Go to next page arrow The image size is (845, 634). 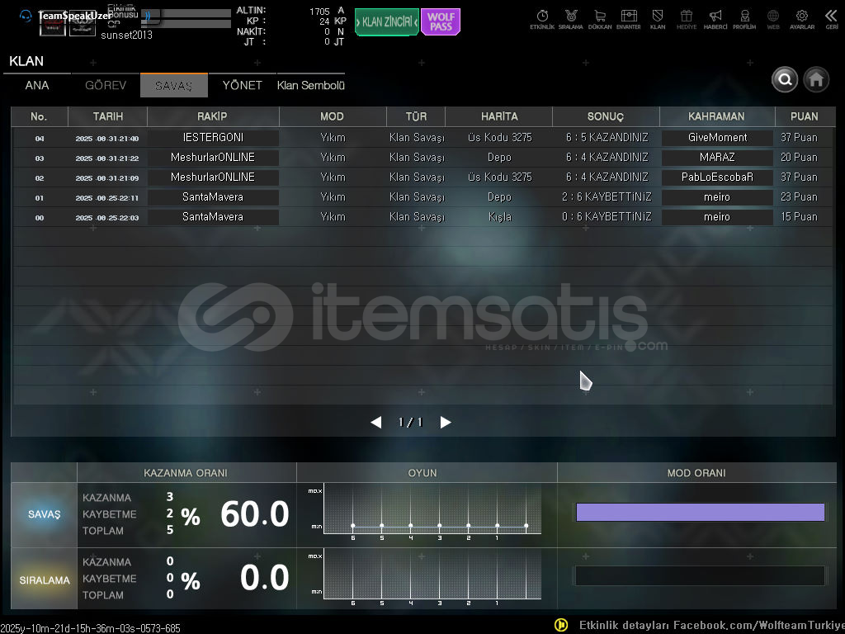point(446,423)
